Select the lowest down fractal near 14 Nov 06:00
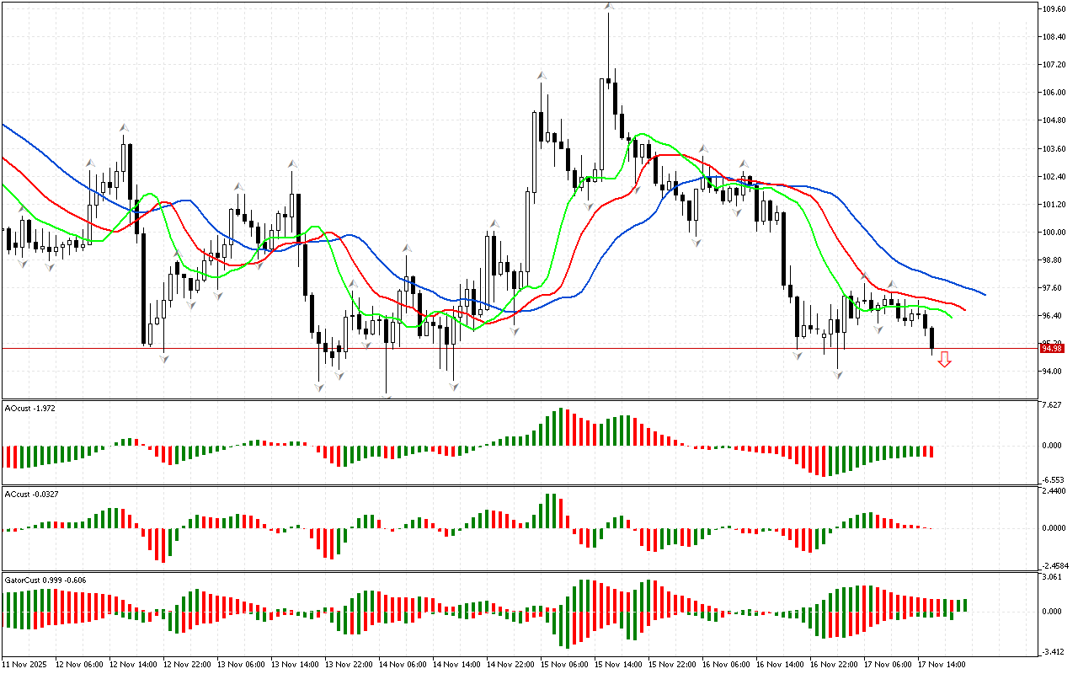The image size is (1078, 674). (387, 394)
